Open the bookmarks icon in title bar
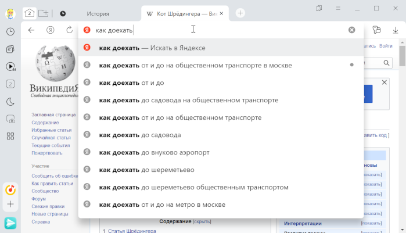The width and height of the screenshot is (406, 233). (x=319, y=8)
